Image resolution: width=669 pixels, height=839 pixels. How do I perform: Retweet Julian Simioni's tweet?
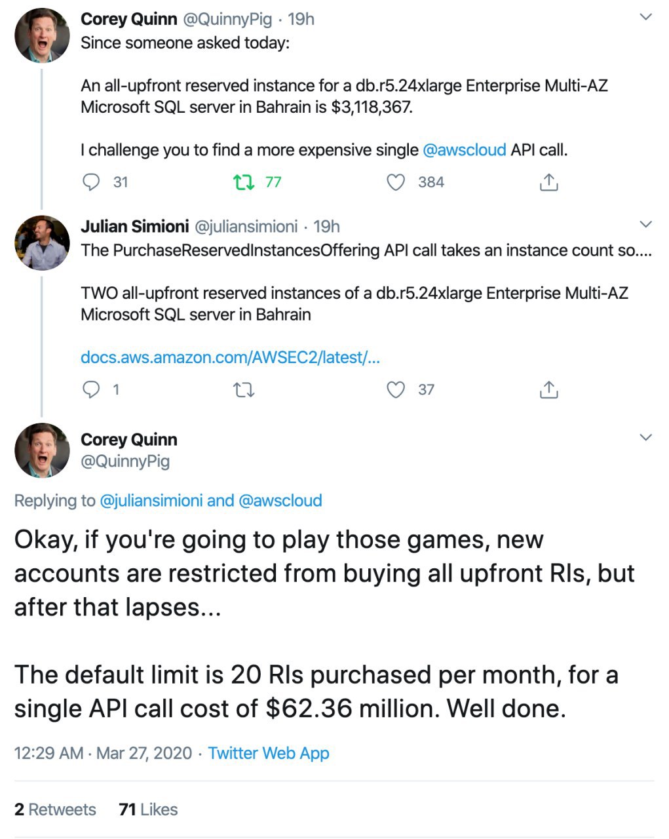[244, 390]
